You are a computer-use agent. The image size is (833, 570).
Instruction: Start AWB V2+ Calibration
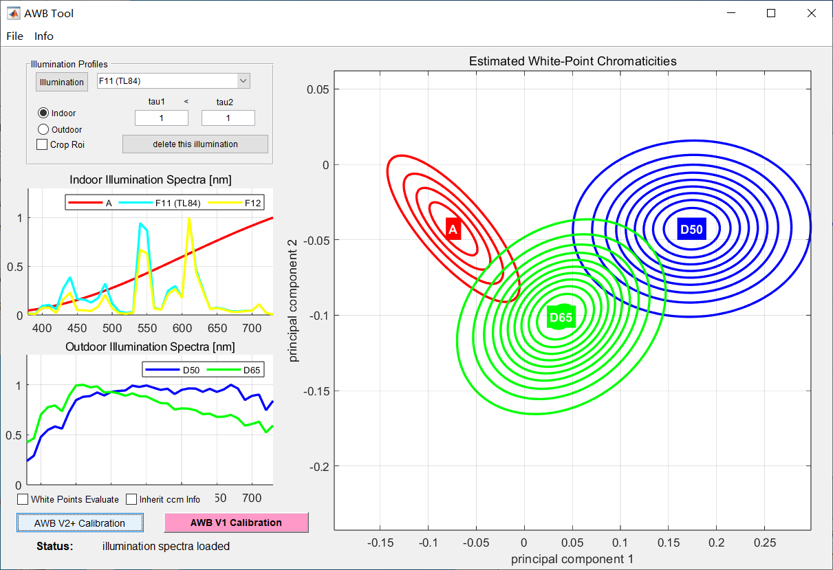pyautogui.click(x=80, y=523)
